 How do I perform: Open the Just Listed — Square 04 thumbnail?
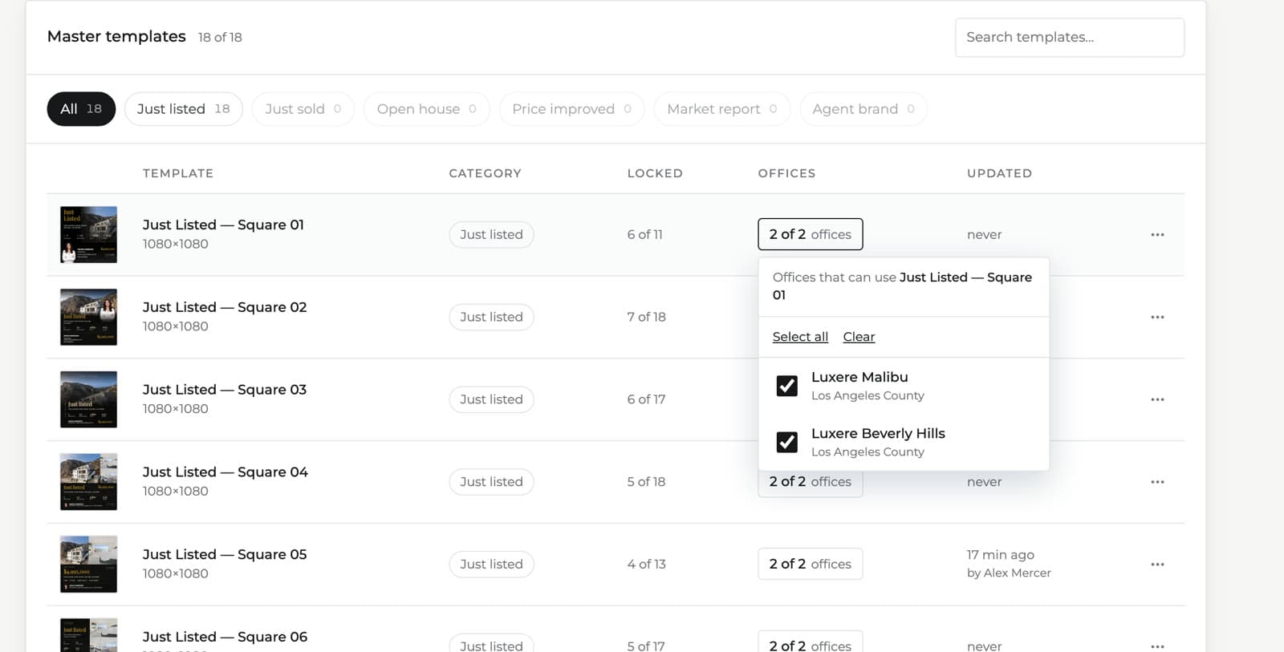pyautogui.click(x=89, y=482)
